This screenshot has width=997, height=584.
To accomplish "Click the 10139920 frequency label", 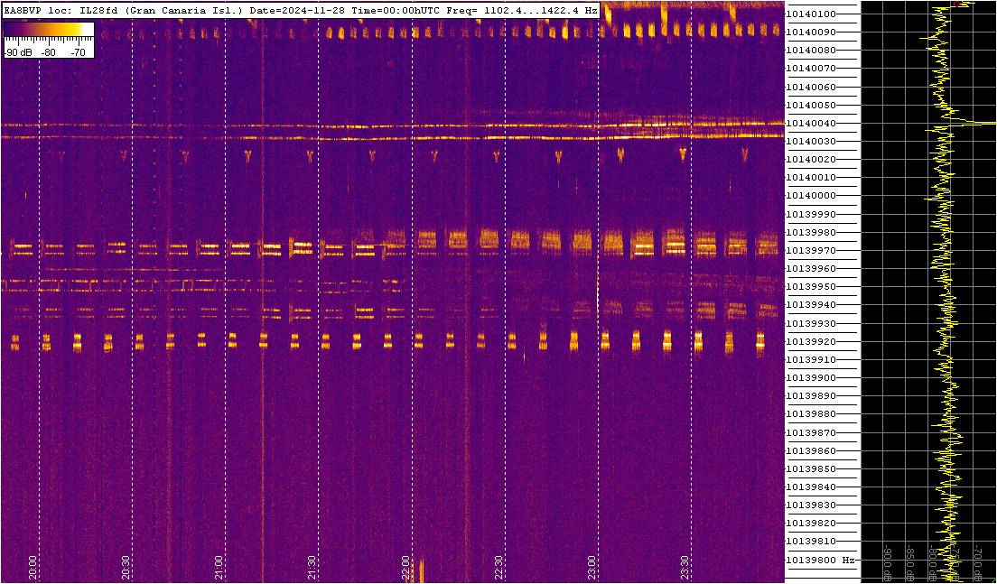I will pyautogui.click(x=811, y=341).
